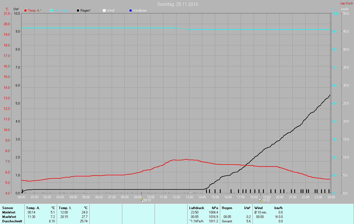The image size is (354, 224).
Task: Click the red Temp. A. legend swatch
Action: click(x=25, y=11)
